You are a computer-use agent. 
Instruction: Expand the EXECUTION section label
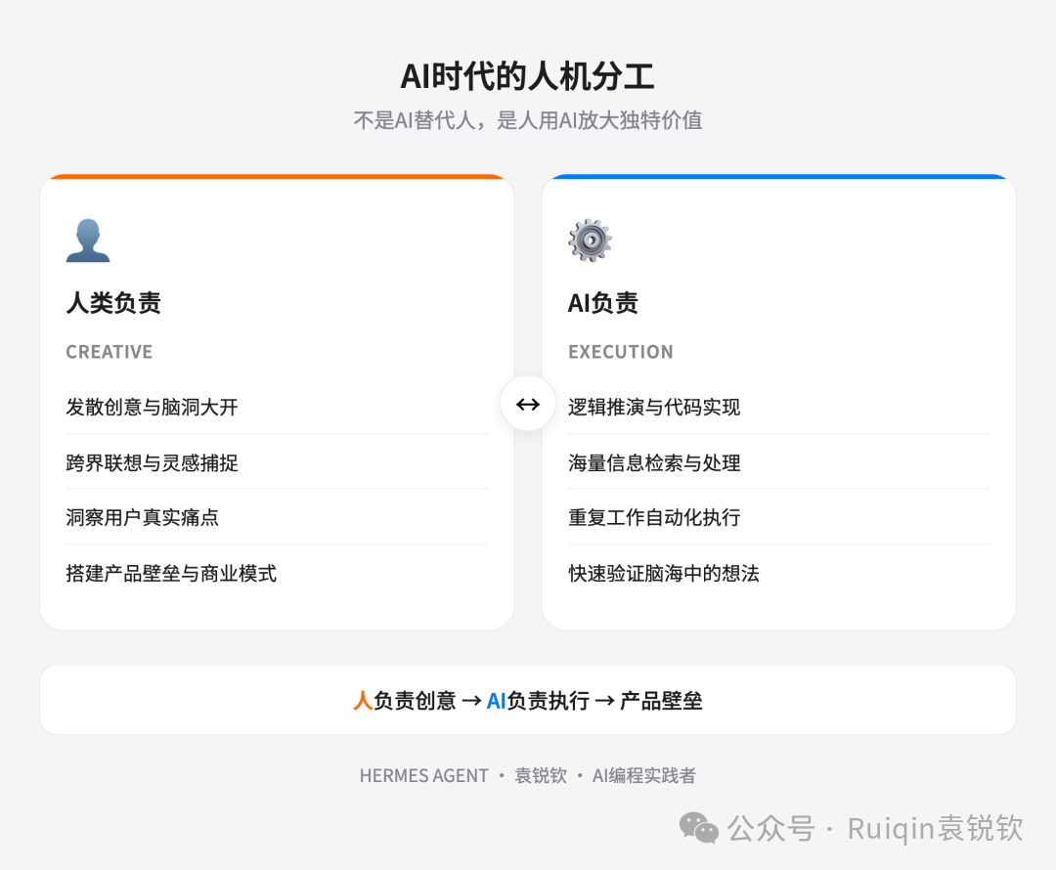pyautogui.click(x=621, y=352)
